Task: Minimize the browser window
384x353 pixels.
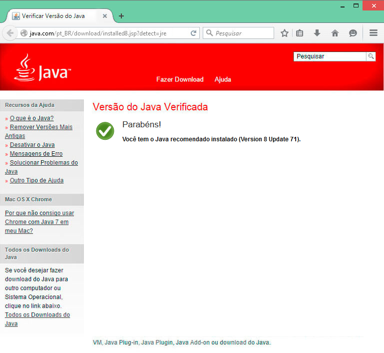Action: 343,6
